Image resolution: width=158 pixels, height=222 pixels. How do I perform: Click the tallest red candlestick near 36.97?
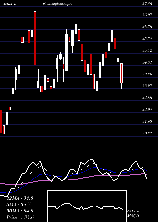pos(35,38)
